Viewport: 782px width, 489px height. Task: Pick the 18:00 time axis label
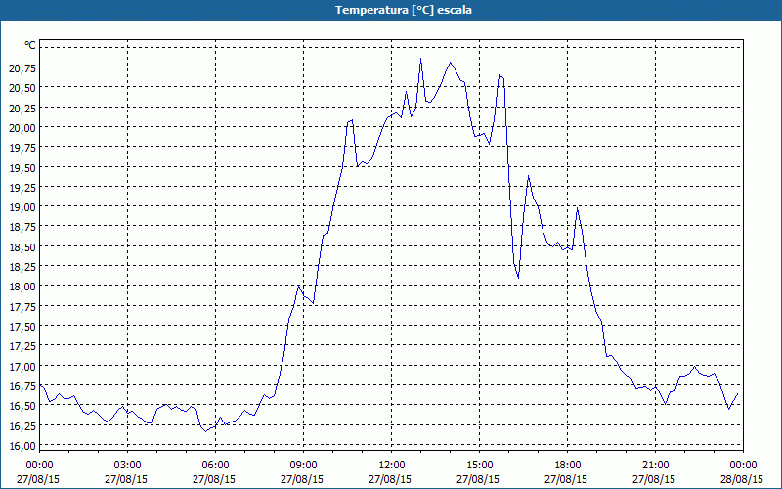click(x=567, y=466)
